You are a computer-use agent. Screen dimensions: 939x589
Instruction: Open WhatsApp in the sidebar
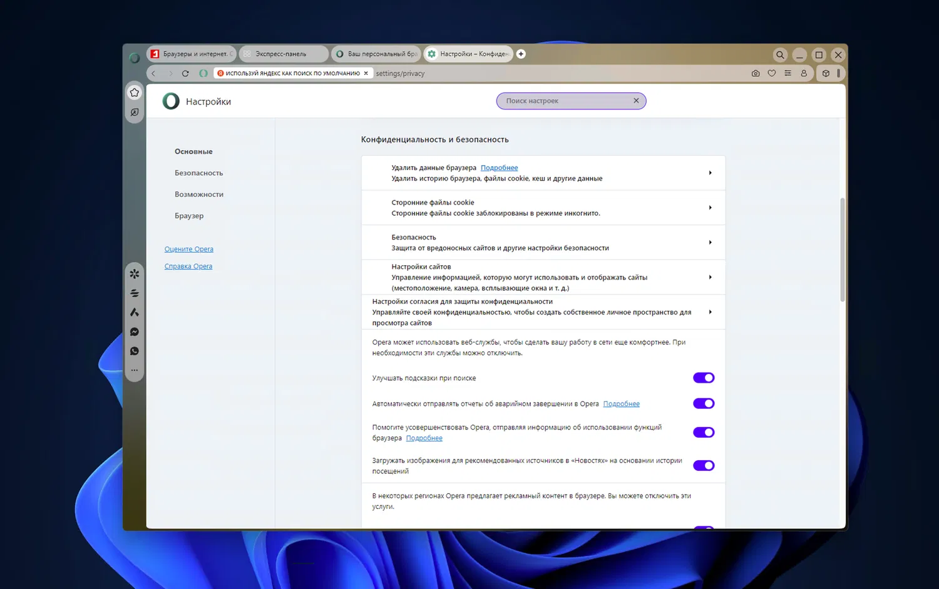coord(135,351)
